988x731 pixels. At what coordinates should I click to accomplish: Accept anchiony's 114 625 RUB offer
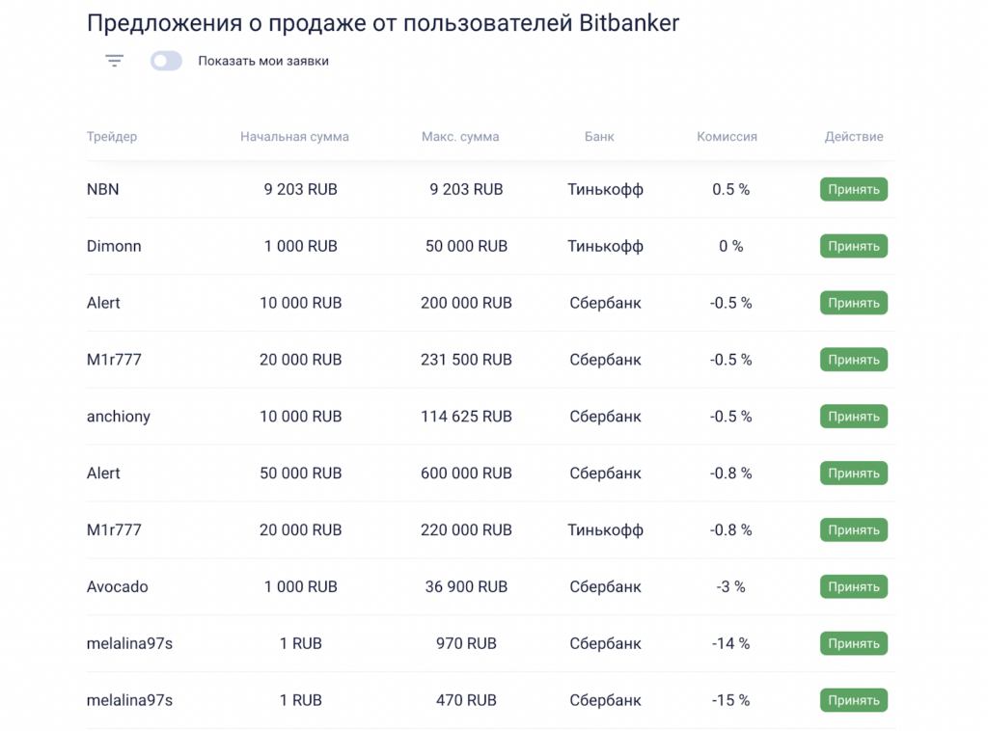point(853,417)
